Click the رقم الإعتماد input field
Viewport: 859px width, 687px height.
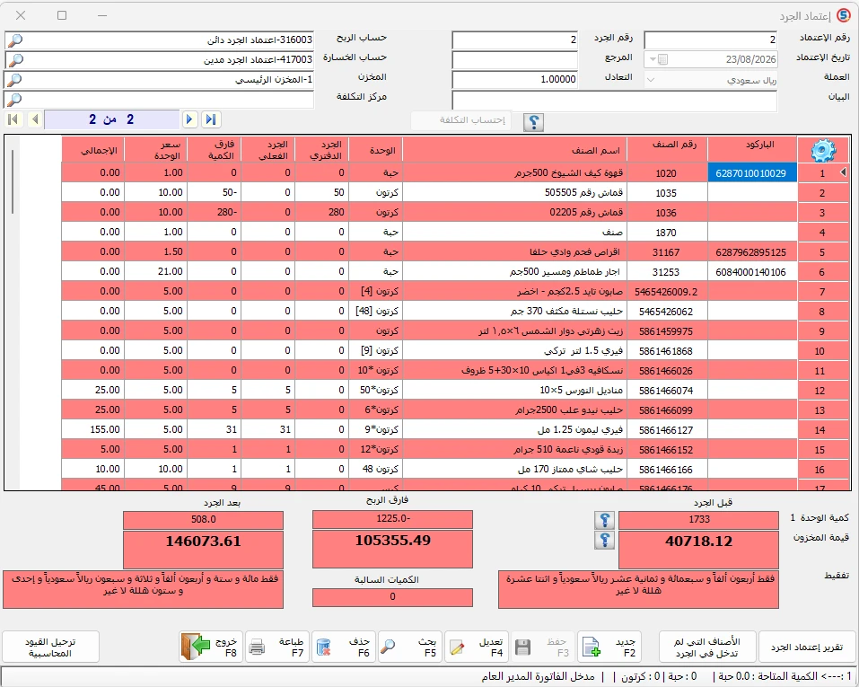[711, 40]
